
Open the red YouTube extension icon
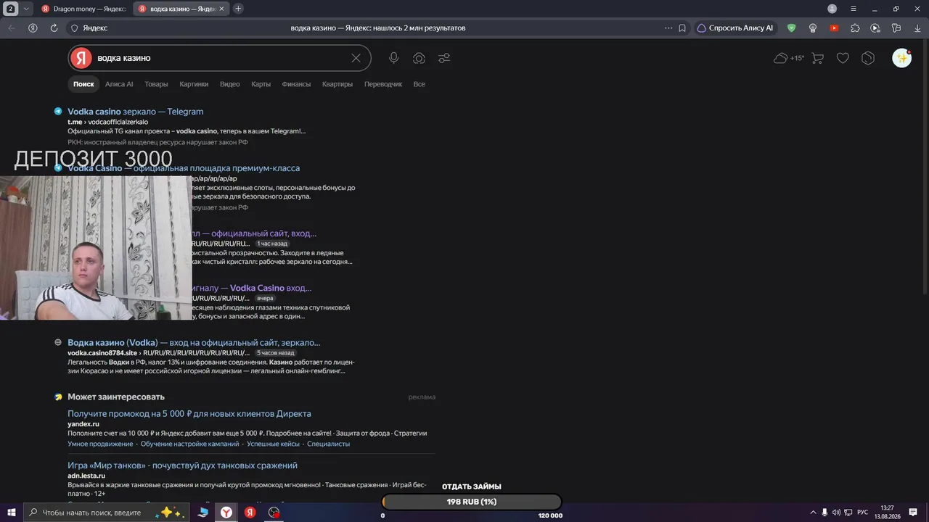coord(834,28)
